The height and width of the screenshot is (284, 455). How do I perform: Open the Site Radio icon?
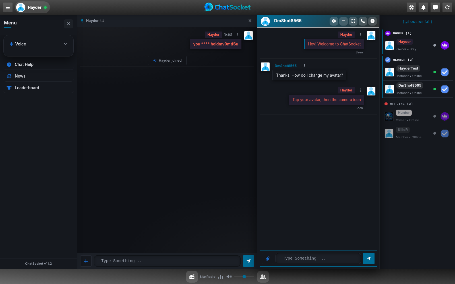click(192, 277)
